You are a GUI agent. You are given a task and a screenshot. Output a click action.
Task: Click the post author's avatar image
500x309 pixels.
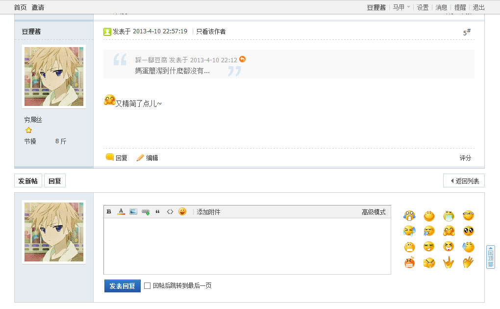coord(54,77)
